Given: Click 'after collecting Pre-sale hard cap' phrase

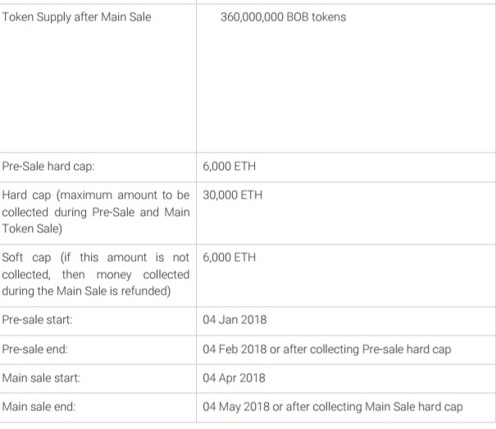Looking at the screenshot, I should (367, 349).
